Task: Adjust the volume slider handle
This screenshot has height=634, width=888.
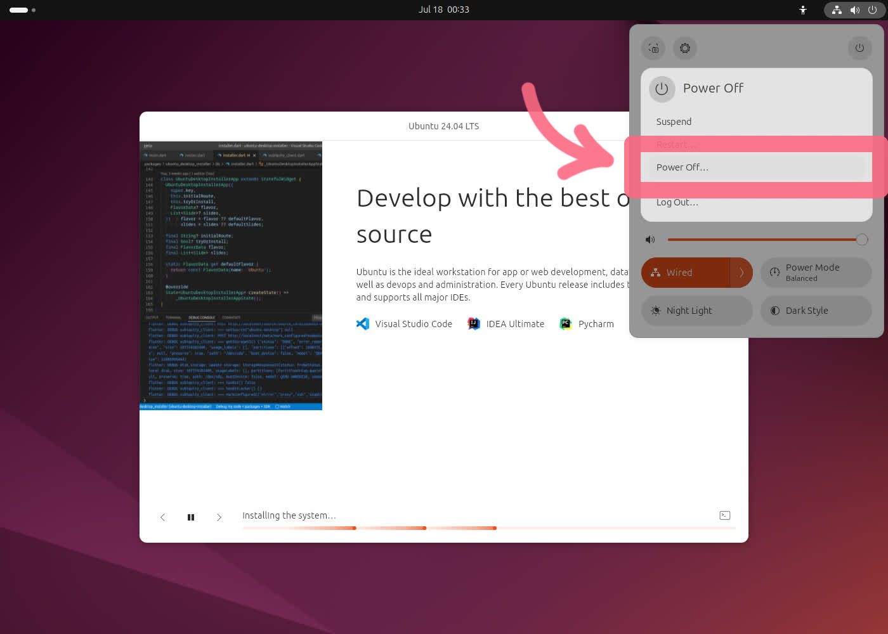Action: [861, 240]
